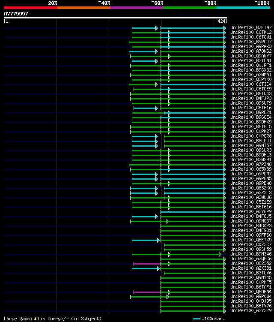Select UniRef100_B9GQE4 label
The width and height of the screenshot is (274, 322).
251,117
